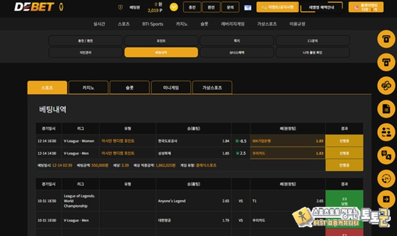Viewport: 397px width, 236px height.
Task: Click the sidebar circular refresh icon
Action: pos(386,179)
